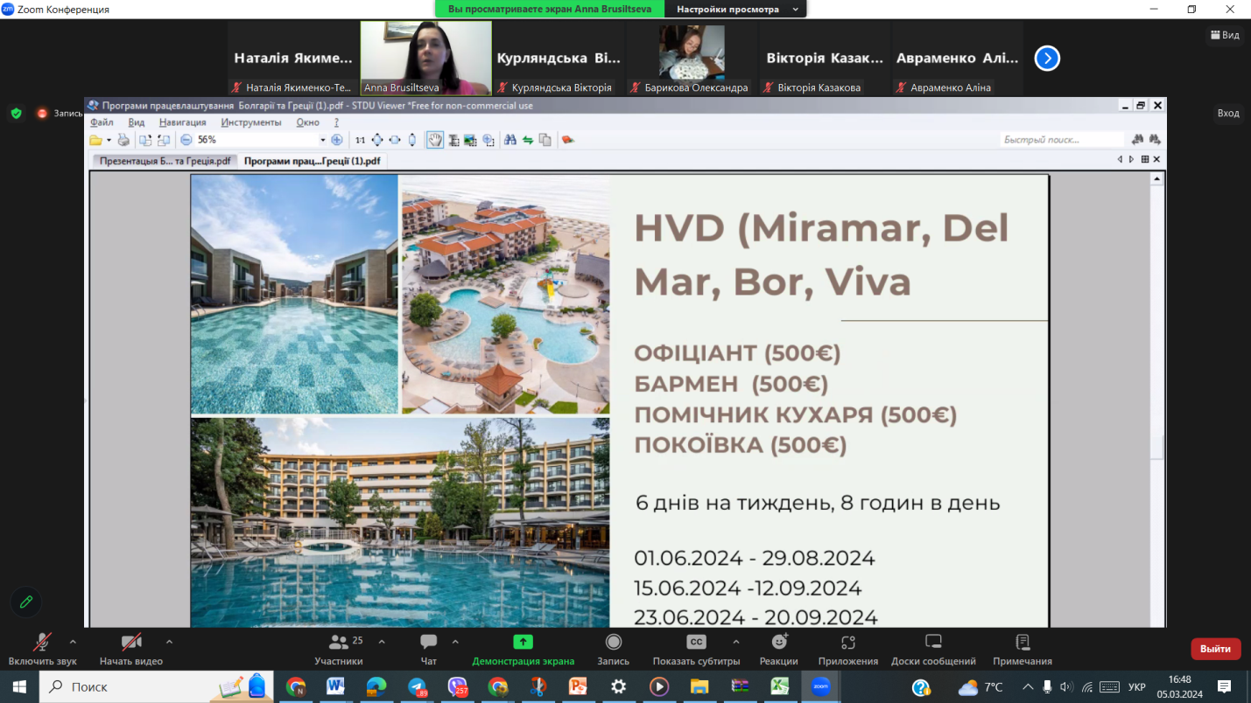The width and height of the screenshot is (1251, 703).
Task: Select the hand pan tool
Action: 435,140
